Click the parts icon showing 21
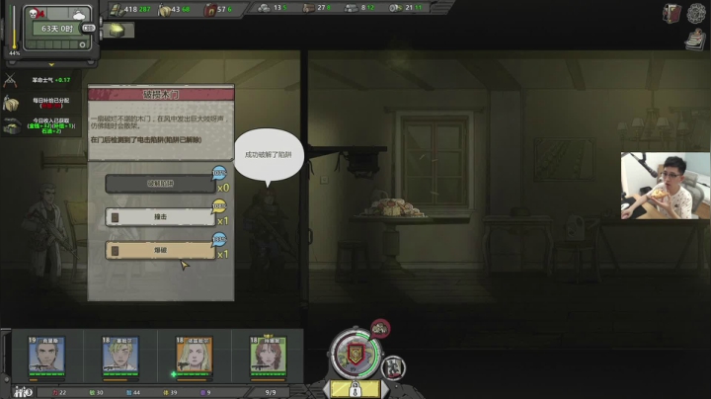This screenshot has width=711, height=399. coord(395,8)
